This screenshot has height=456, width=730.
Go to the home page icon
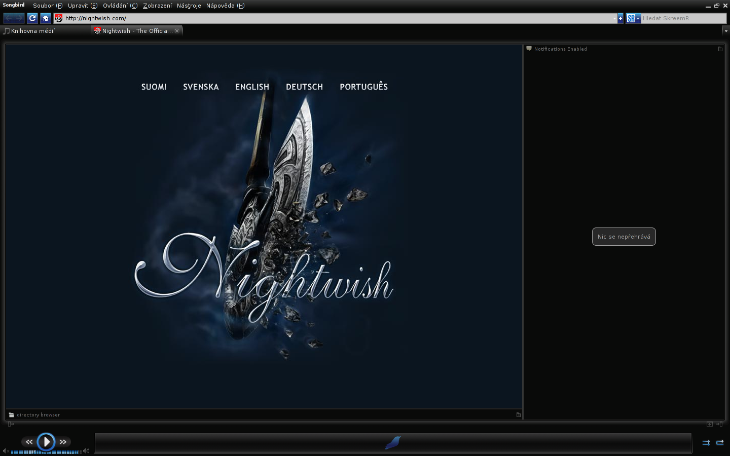point(46,18)
